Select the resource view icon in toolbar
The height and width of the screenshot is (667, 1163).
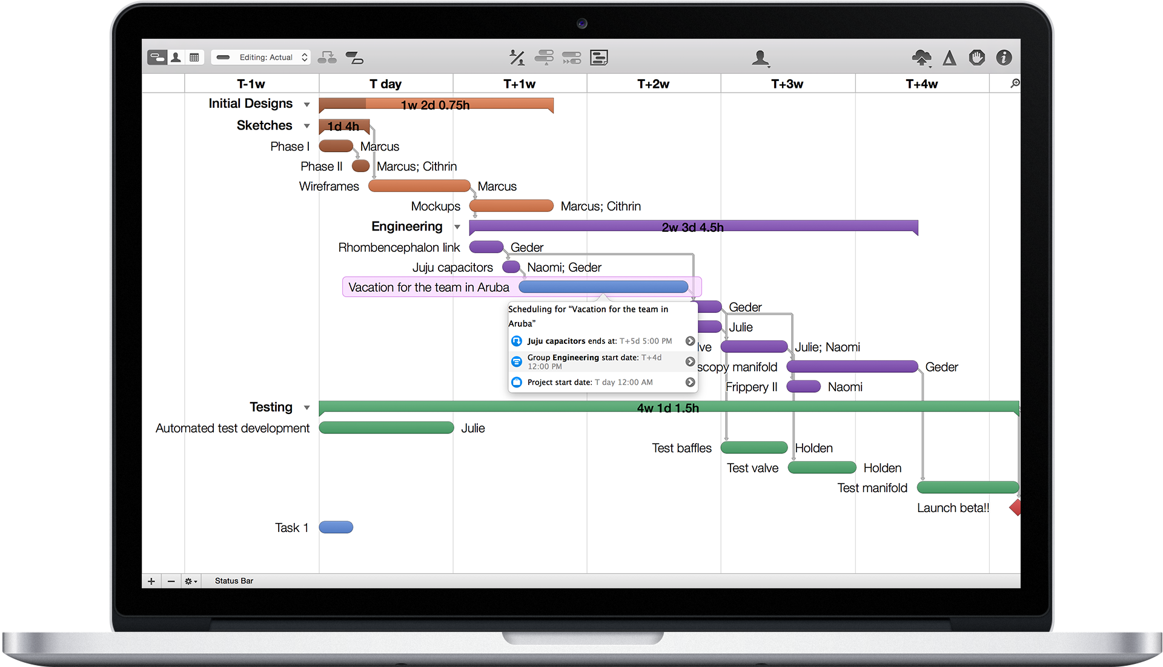point(176,56)
